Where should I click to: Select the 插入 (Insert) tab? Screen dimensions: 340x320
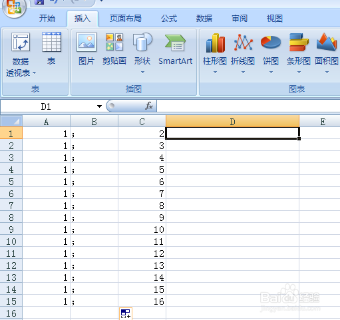click(83, 18)
